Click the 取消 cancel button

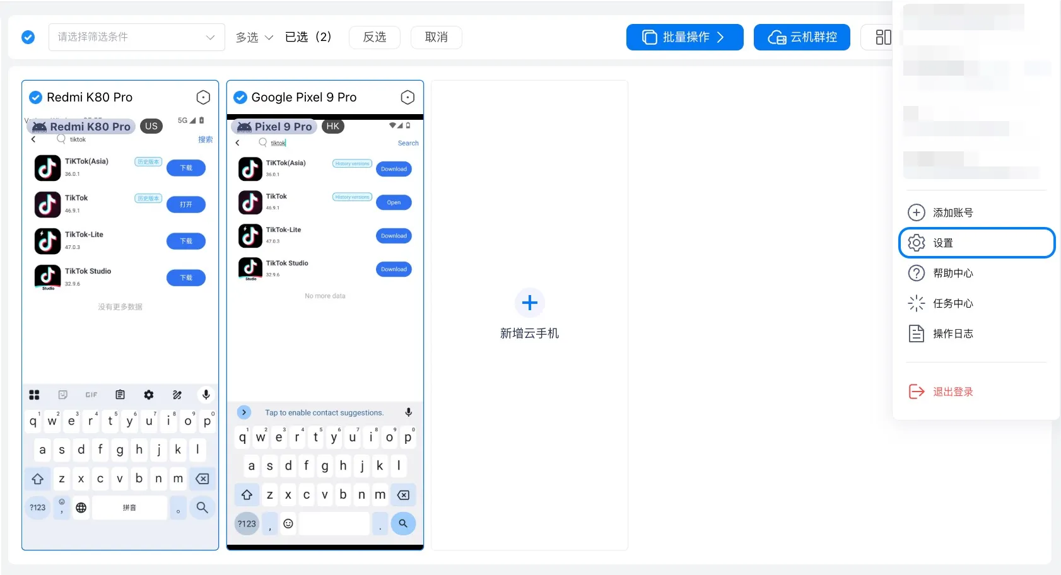coord(437,37)
